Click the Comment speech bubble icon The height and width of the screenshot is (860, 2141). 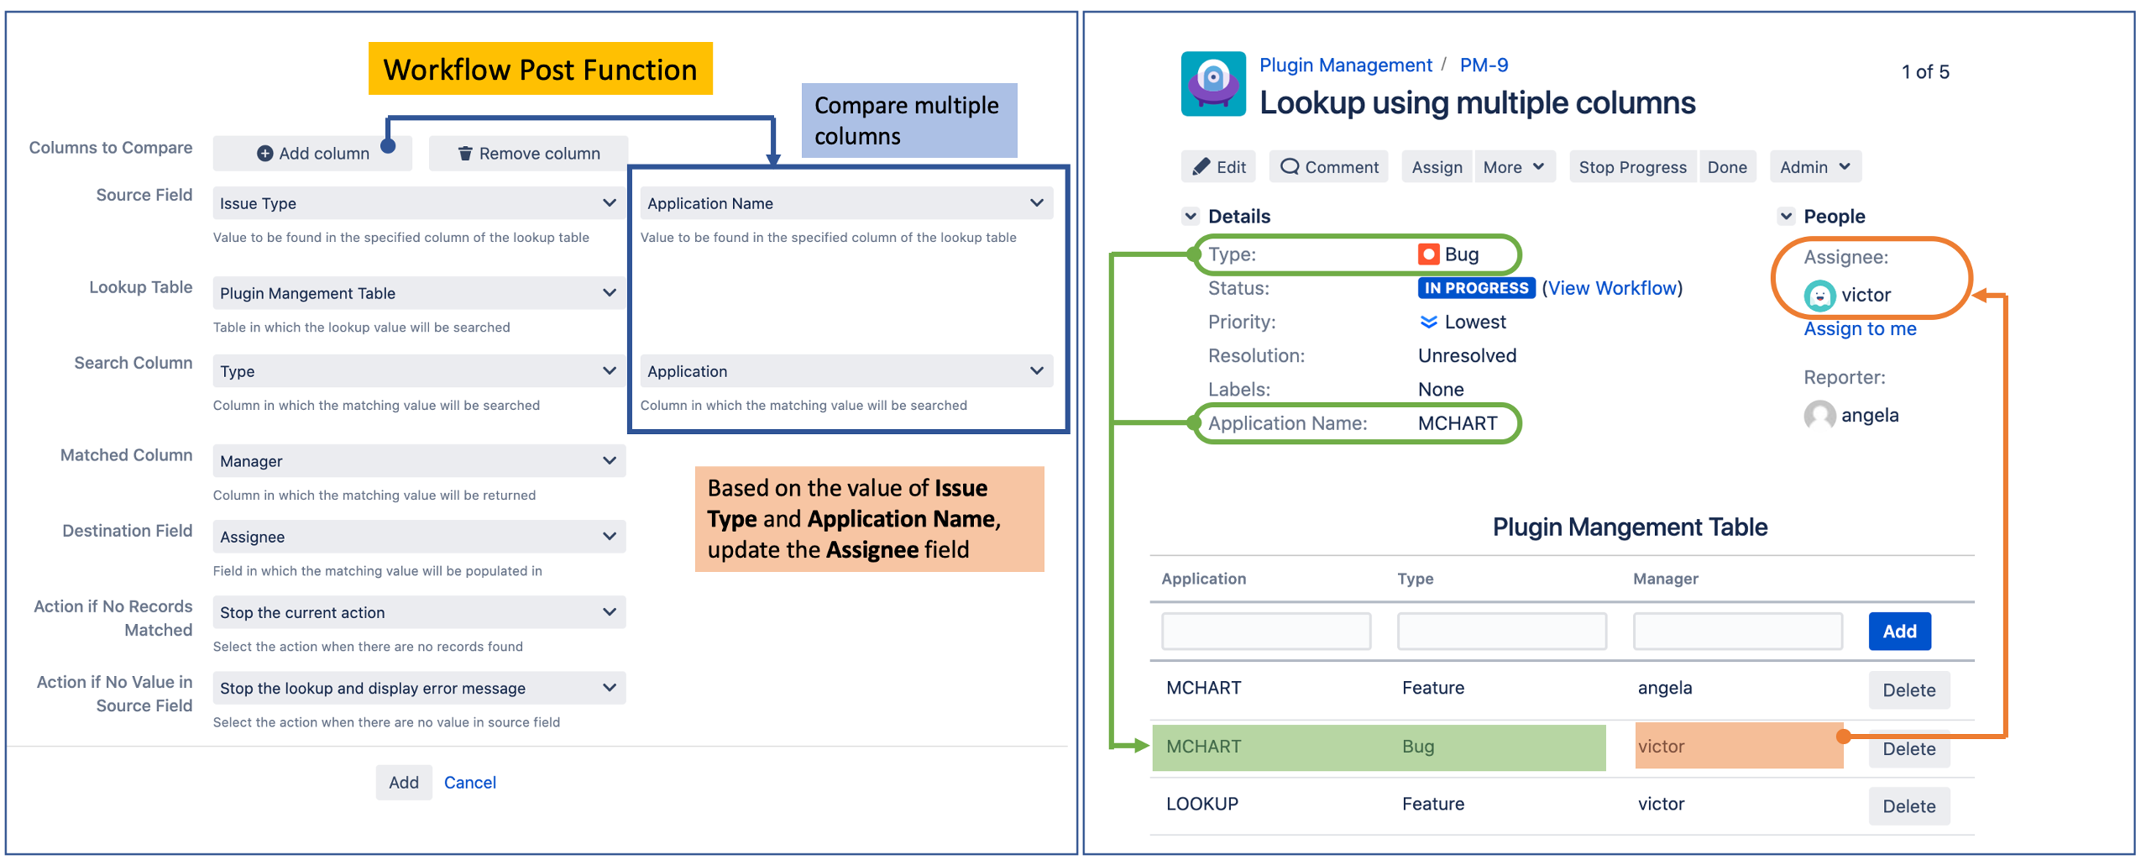[1290, 166]
